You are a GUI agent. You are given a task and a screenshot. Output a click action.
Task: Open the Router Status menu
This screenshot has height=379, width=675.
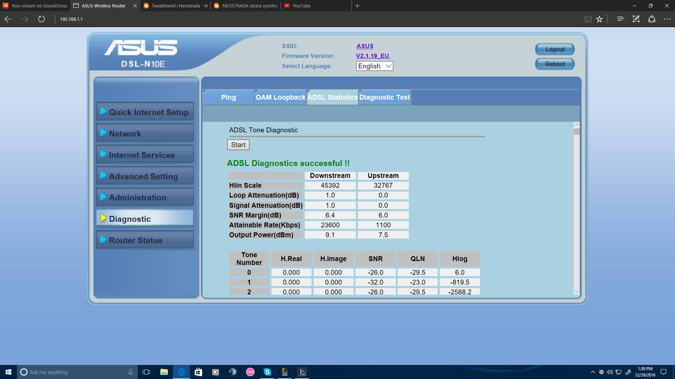click(145, 240)
